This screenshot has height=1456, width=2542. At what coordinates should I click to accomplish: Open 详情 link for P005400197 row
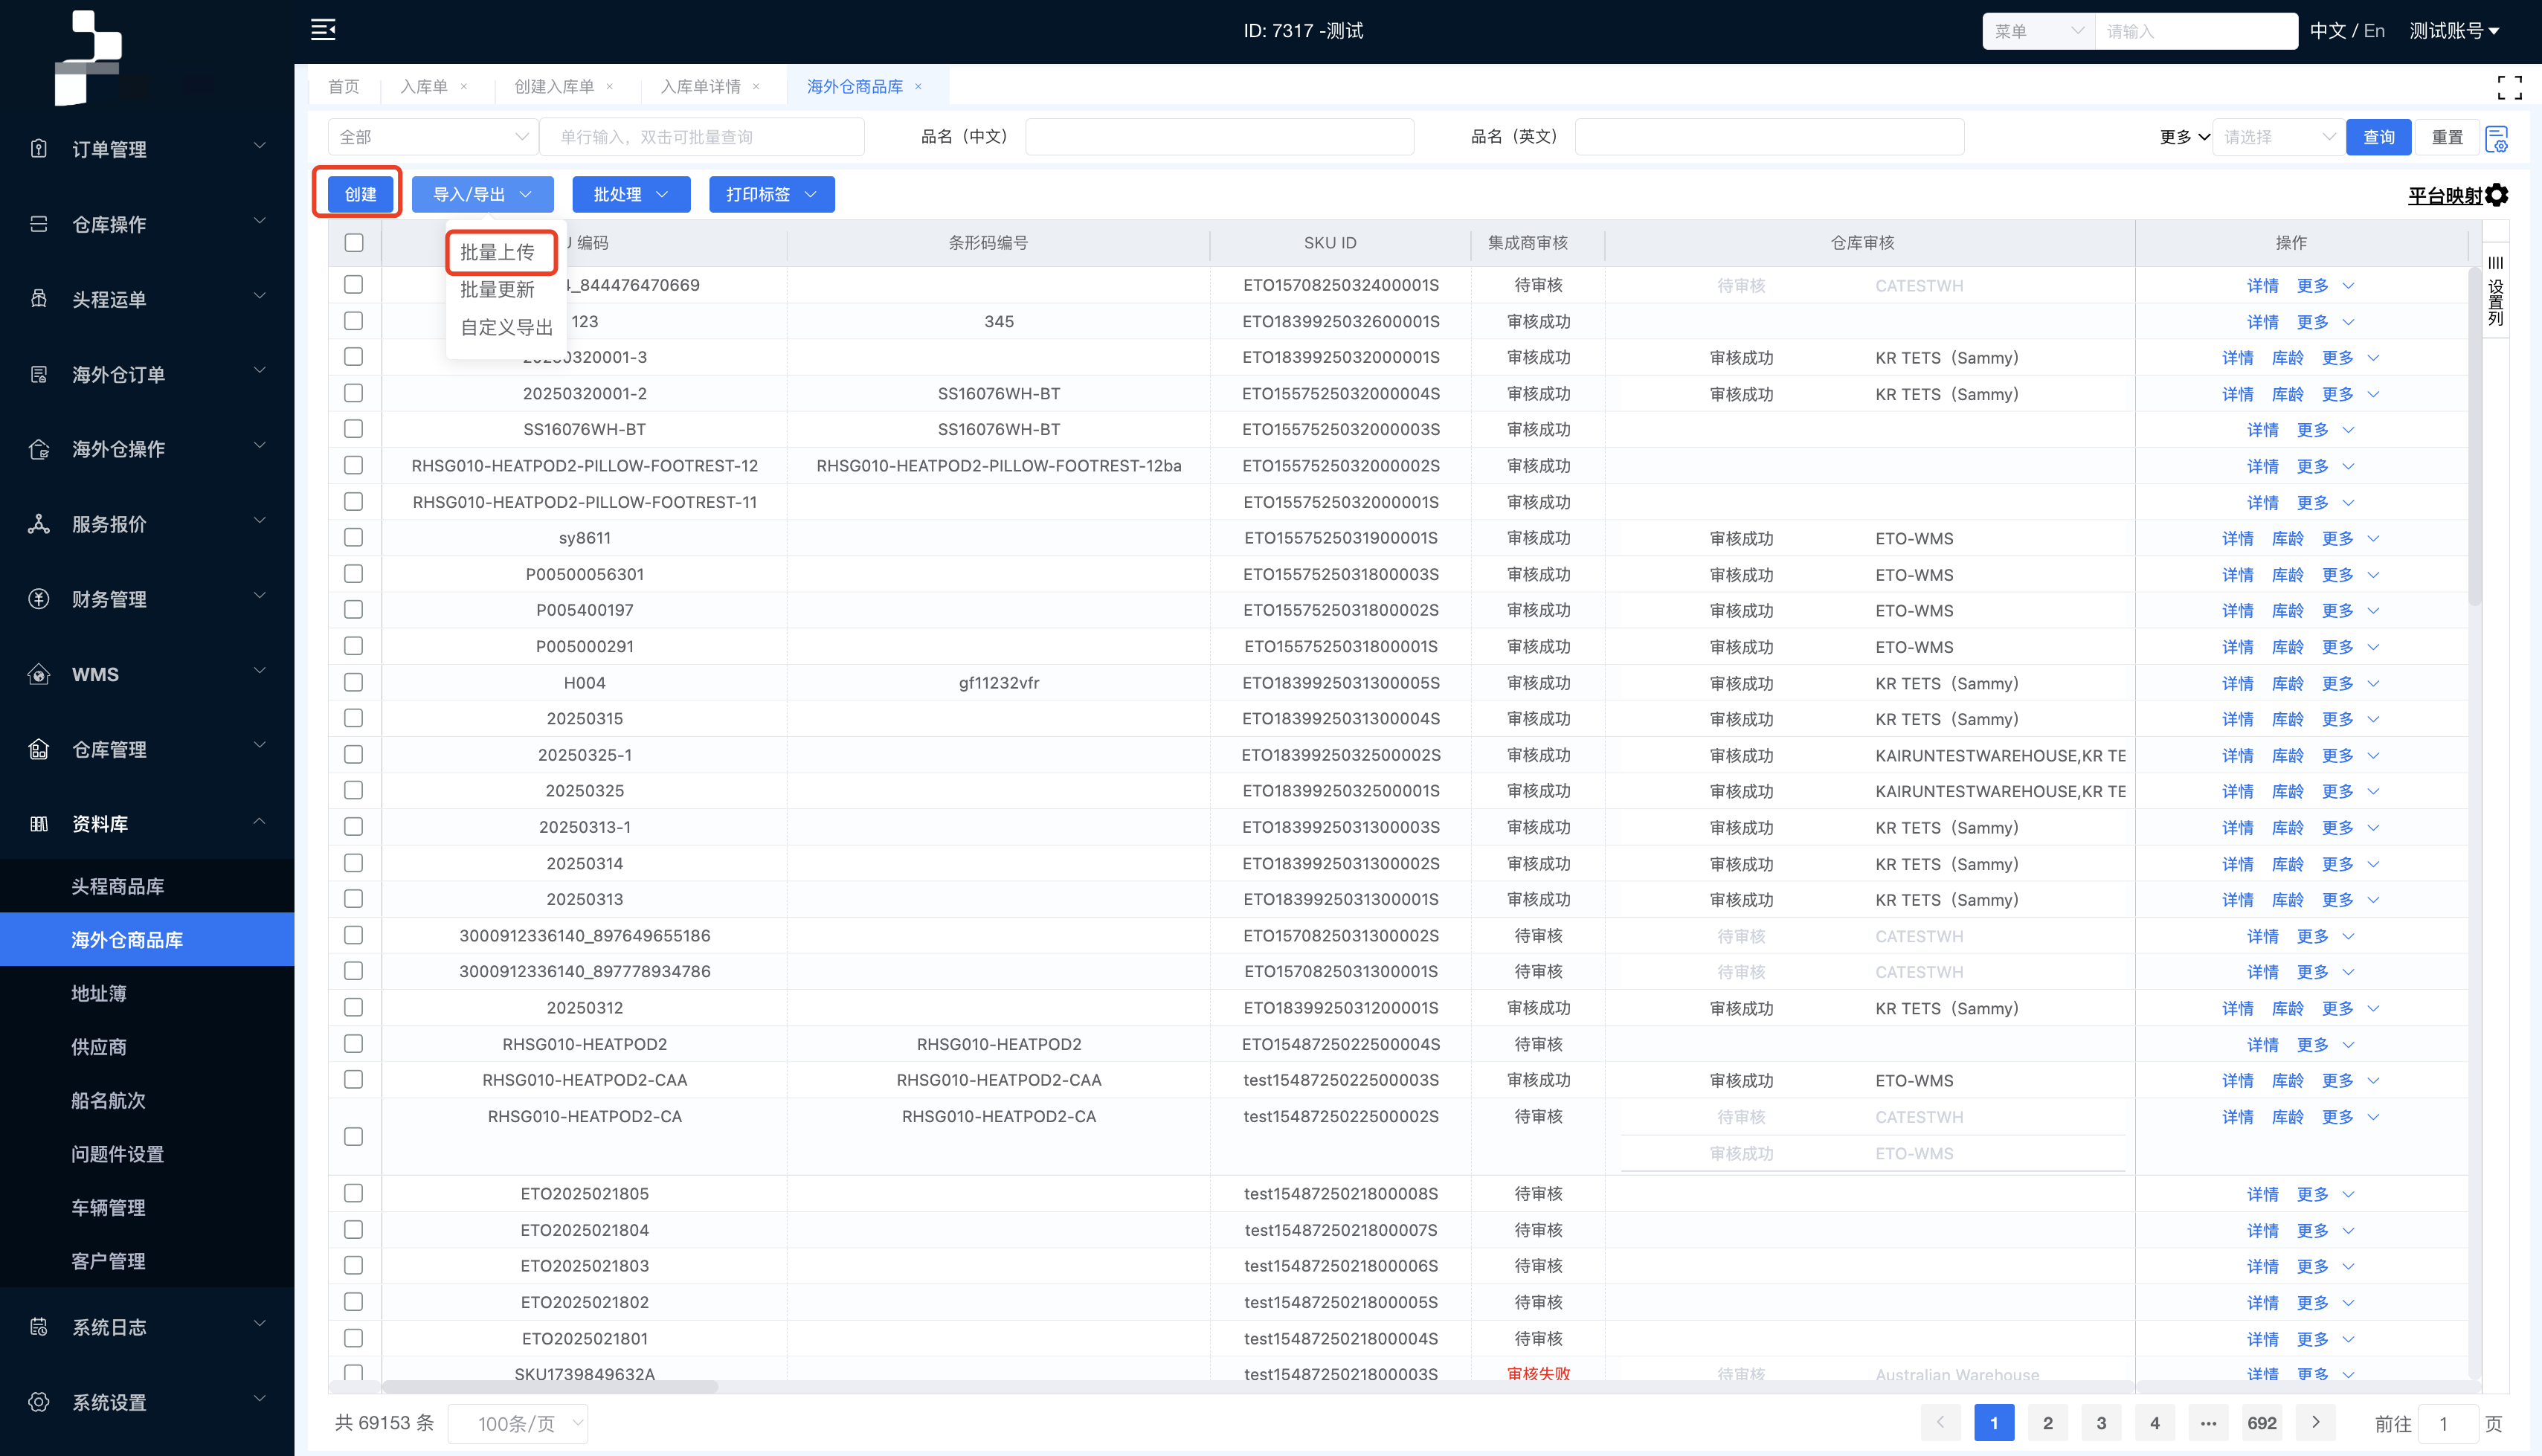coord(2237,611)
